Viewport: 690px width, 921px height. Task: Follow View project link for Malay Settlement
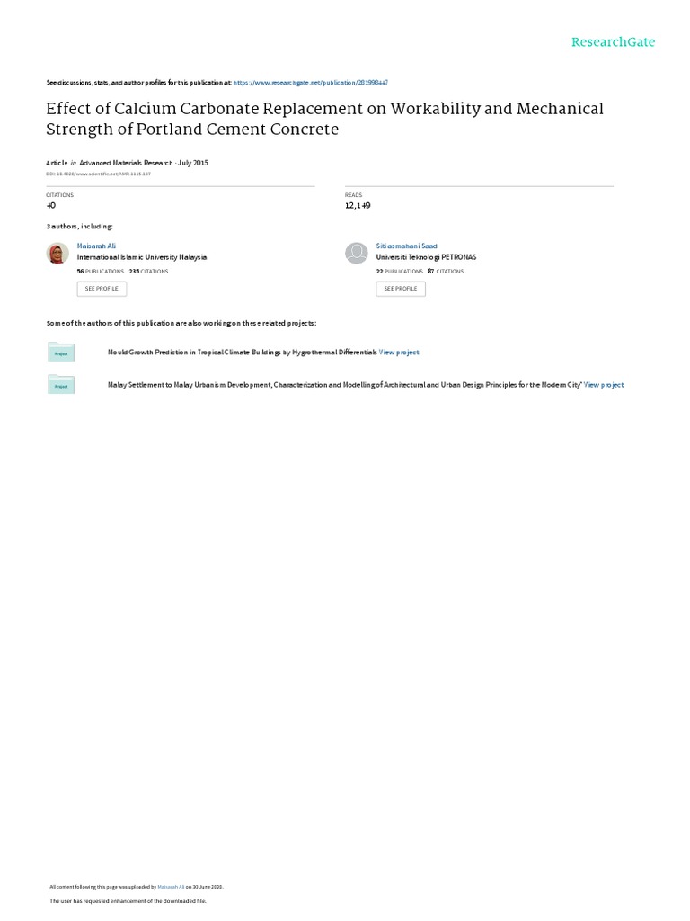(604, 385)
